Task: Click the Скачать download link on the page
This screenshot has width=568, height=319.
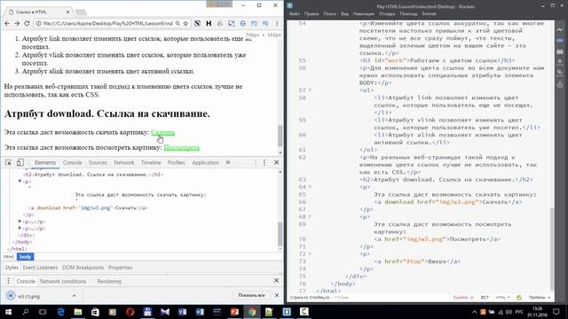Action: (162, 132)
